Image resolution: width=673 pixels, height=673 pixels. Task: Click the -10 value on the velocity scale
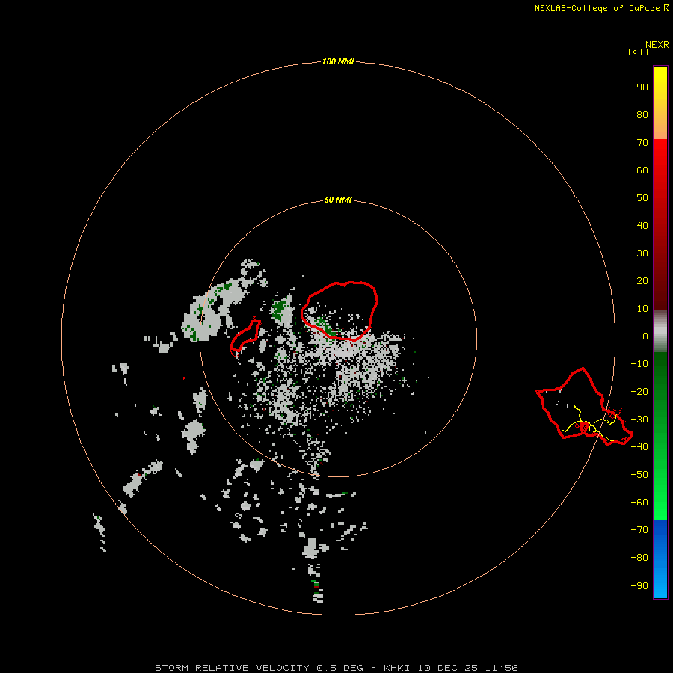tap(639, 364)
